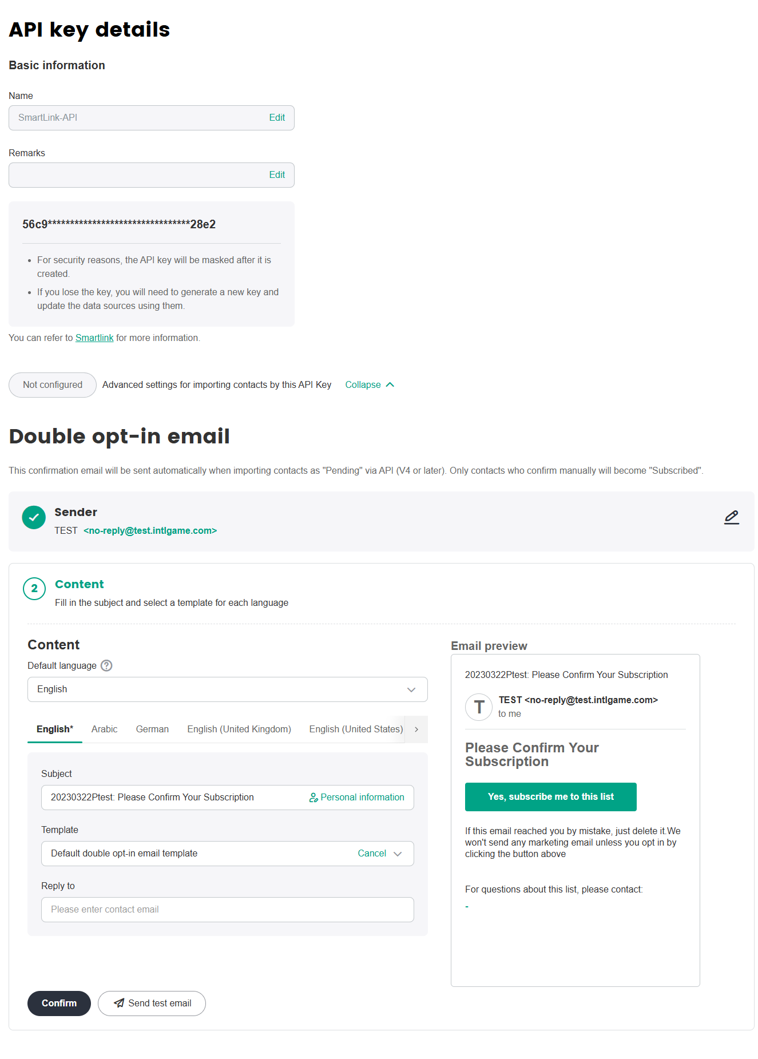Click the pencil edit icon for Sender

click(731, 517)
